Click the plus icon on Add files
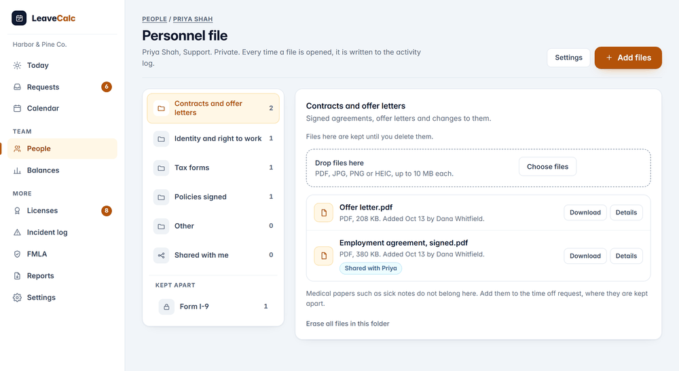 tap(609, 58)
